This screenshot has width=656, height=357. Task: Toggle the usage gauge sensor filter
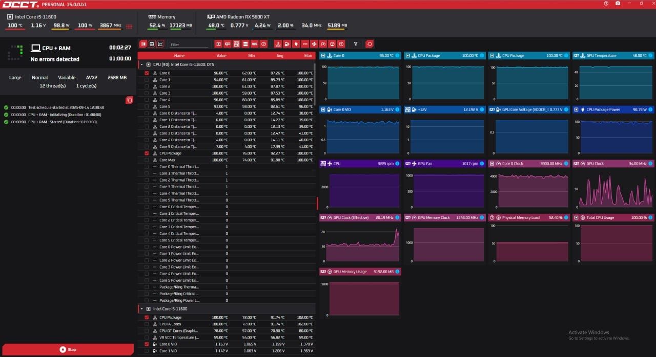(x=332, y=44)
